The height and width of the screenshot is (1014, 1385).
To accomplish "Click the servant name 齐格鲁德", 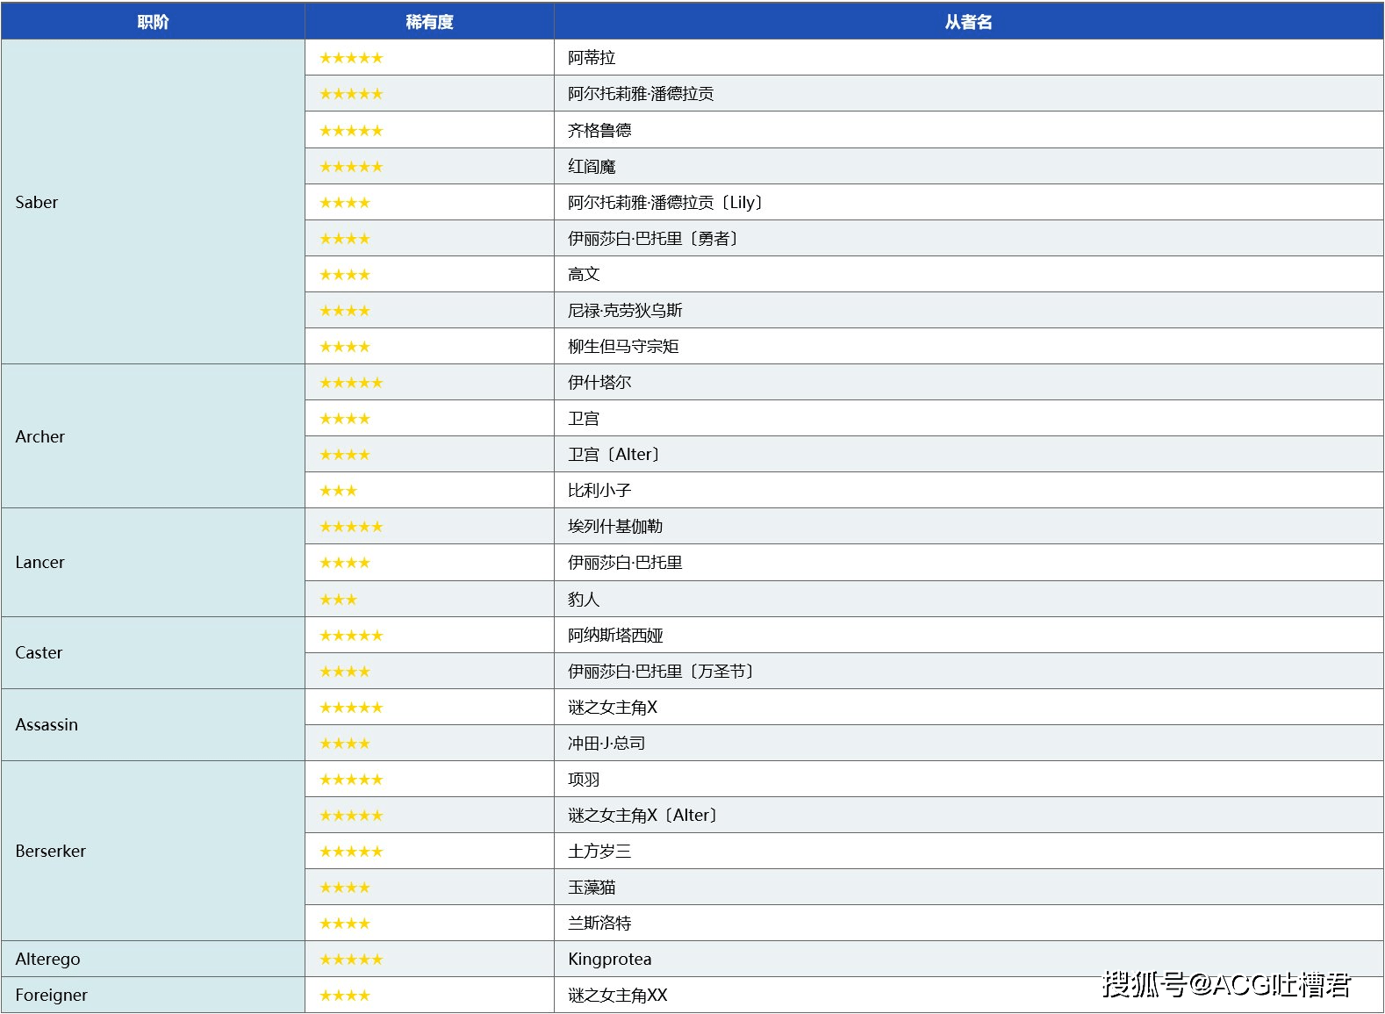I will (x=599, y=130).
